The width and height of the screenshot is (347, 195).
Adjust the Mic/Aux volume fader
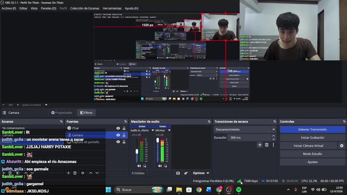point(158,140)
